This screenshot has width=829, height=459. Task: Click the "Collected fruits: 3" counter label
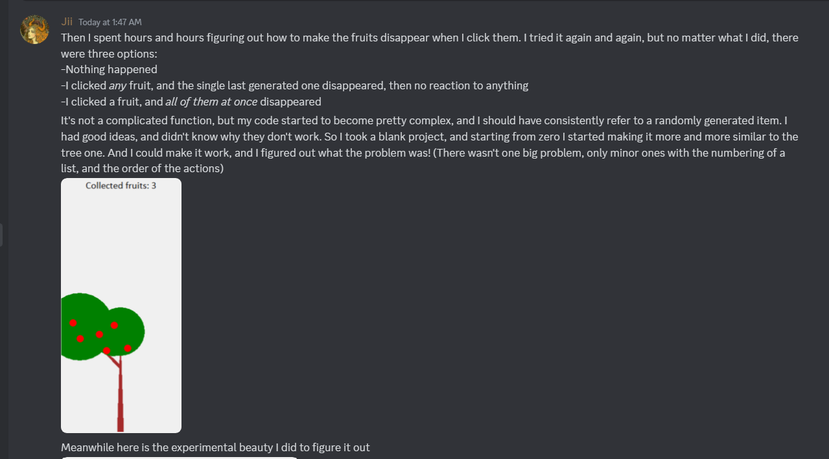[121, 186]
